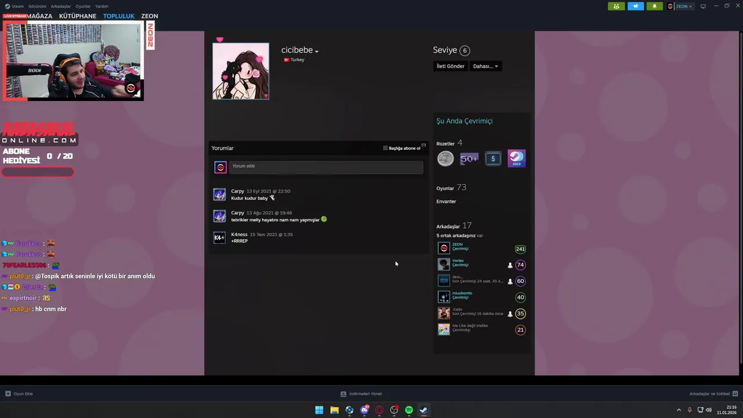Open the announcements megaphone button
This screenshot has height=418, width=743.
[636, 6]
